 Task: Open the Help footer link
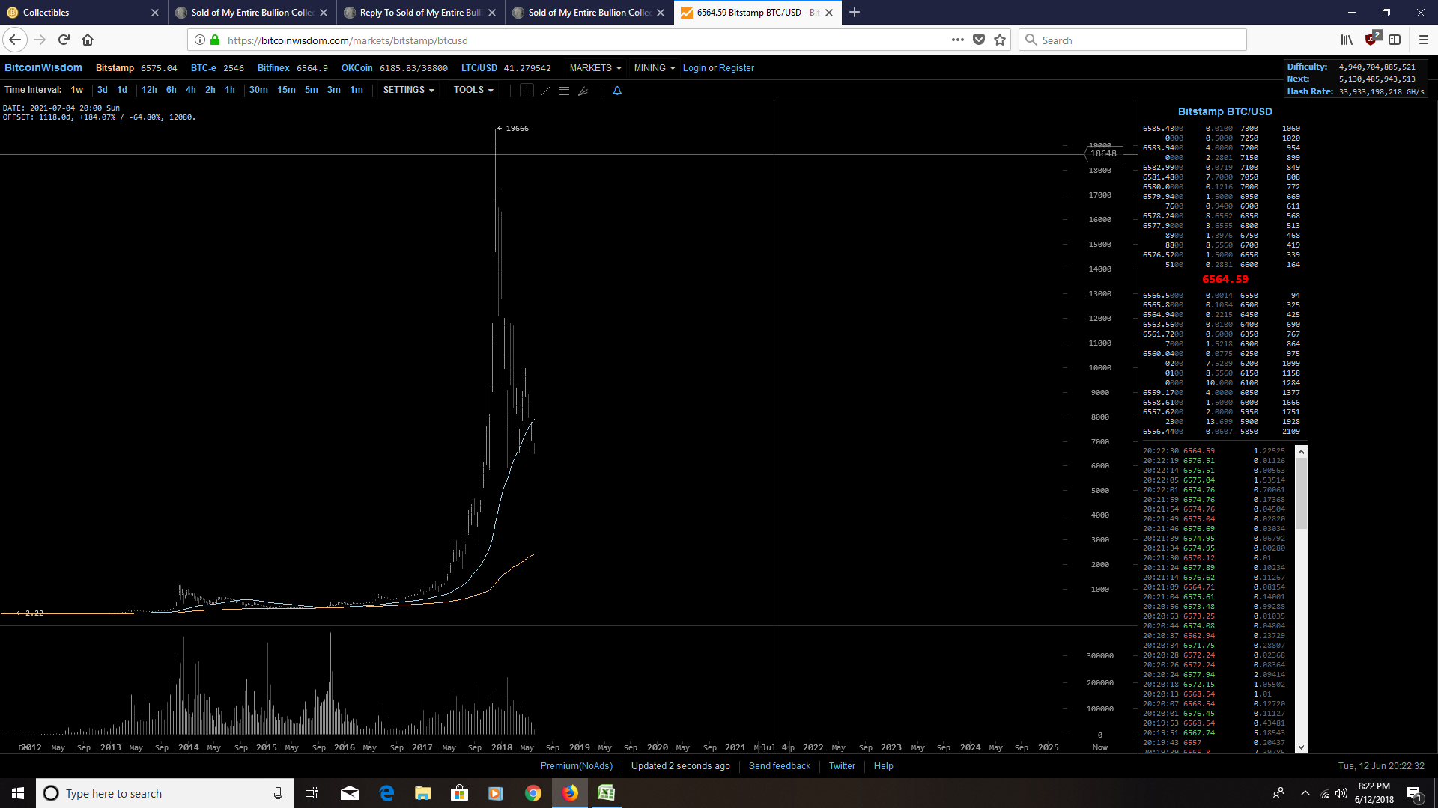(883, 766)
